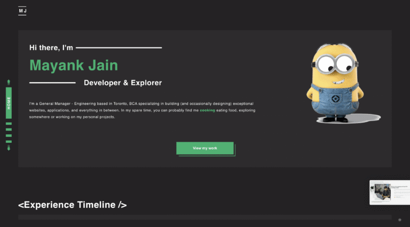Click the Experience Timeline heading
The image size is (410, 227).
(72, 205)
